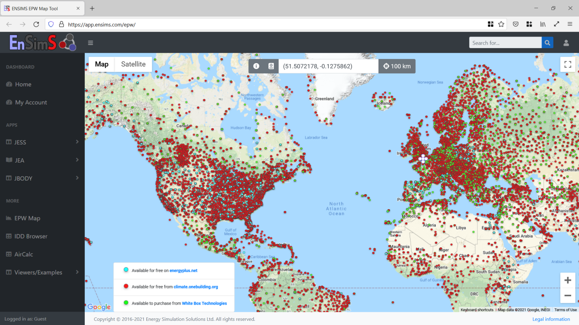
Task: Toggle the 100 km search radius control
Action: click(397, 66)
